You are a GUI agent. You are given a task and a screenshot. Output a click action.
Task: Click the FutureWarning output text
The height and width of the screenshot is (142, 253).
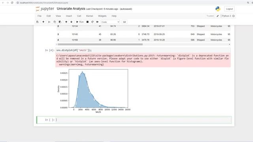(143, 60)
